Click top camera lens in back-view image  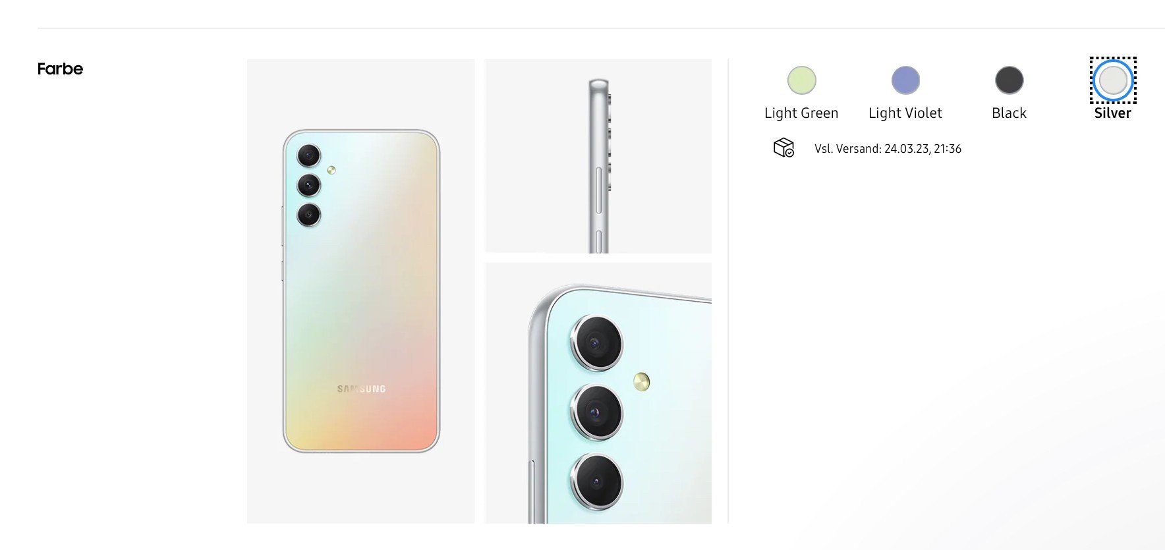pos(308,156)
